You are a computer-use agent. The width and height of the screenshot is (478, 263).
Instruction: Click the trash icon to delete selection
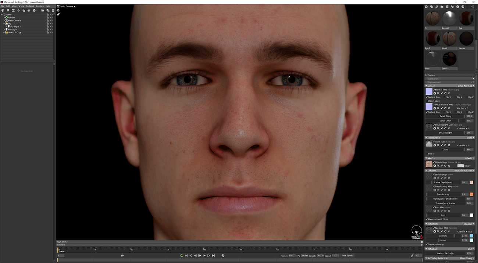pyautogui.click(x=53, y=10)
